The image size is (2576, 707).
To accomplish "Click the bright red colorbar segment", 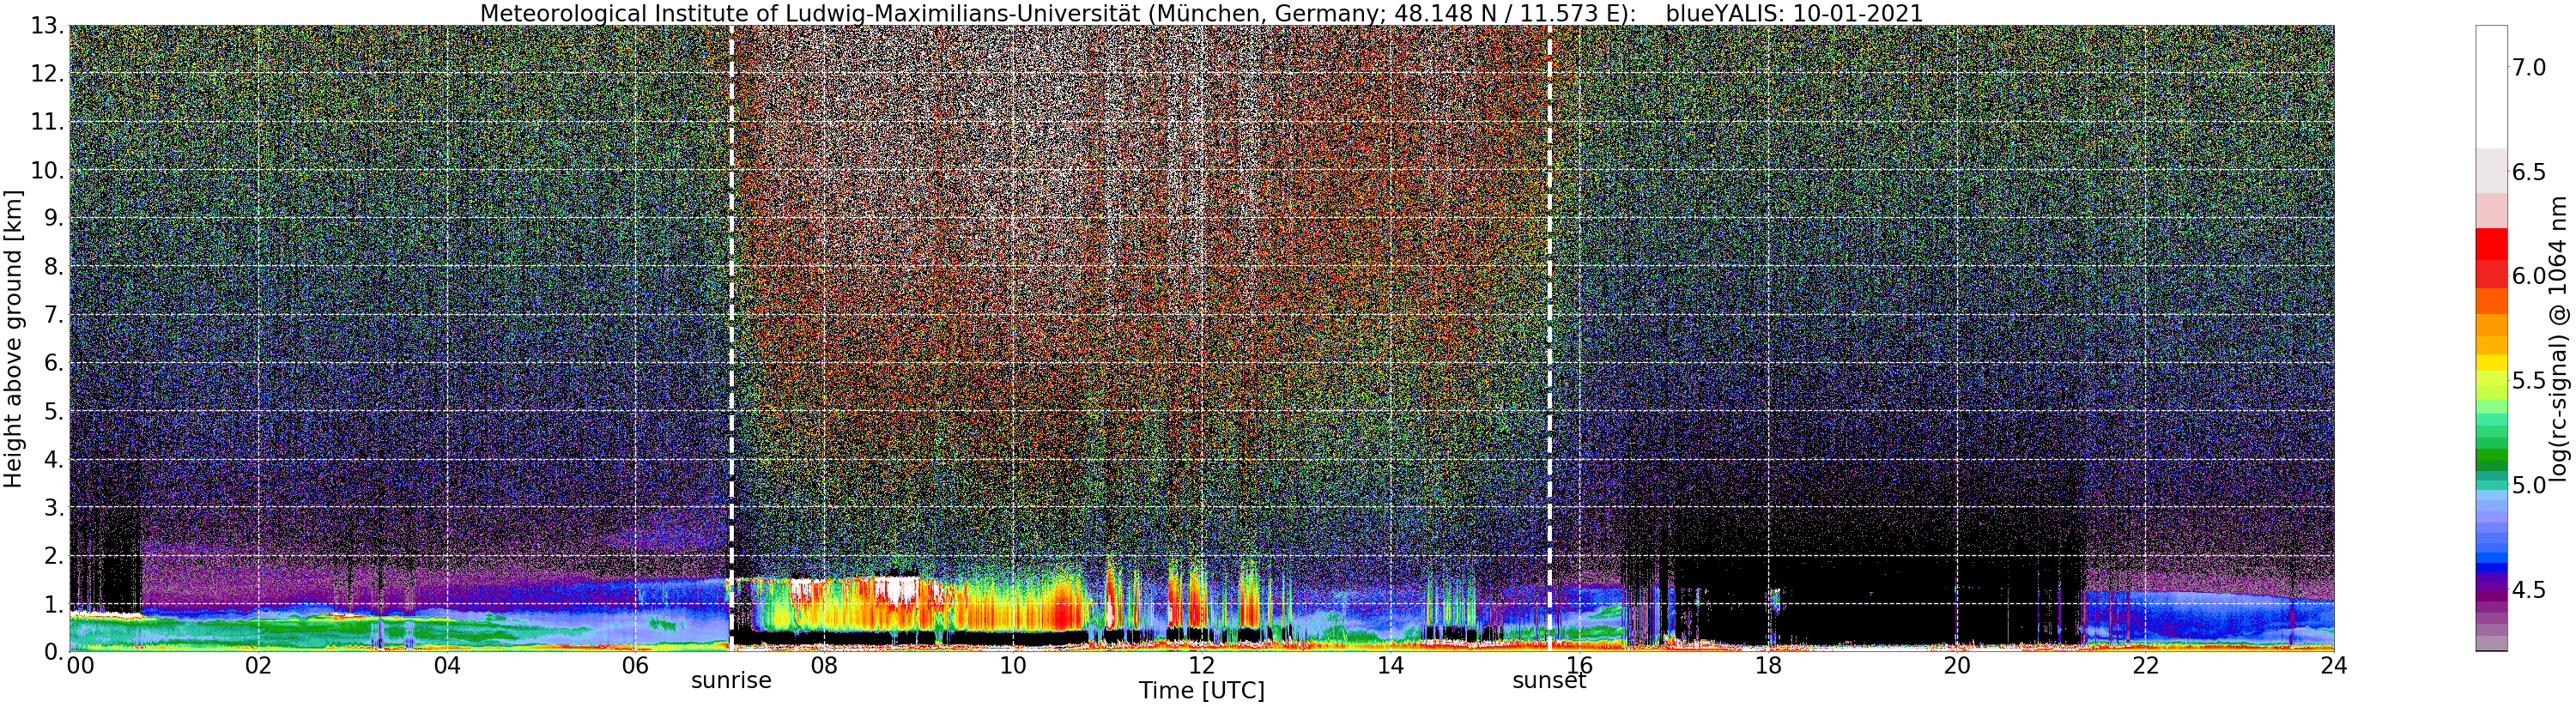I will [2491, 243].
